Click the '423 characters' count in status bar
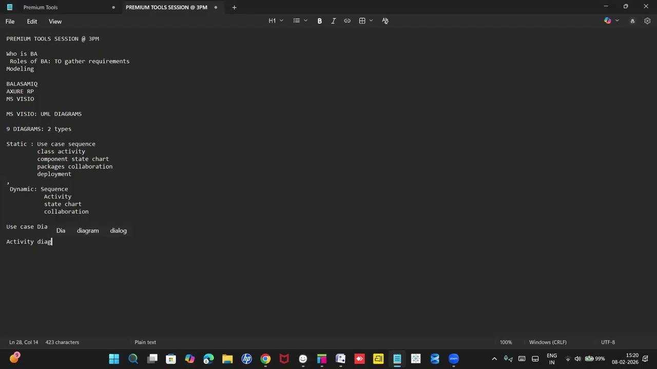Viewport: 657px width, 369px height. tap(62, 342)
